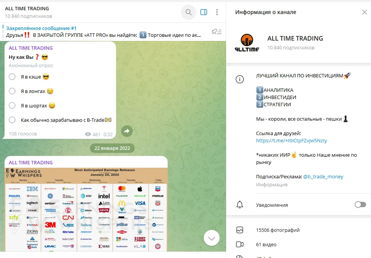Click the channel name in the info panel
Viewport: 371px width, 258px height.
point(295,38)
